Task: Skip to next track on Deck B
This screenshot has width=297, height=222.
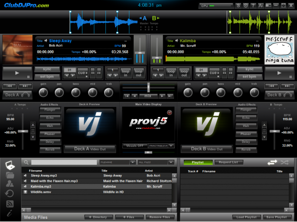Action: (287, 86)
